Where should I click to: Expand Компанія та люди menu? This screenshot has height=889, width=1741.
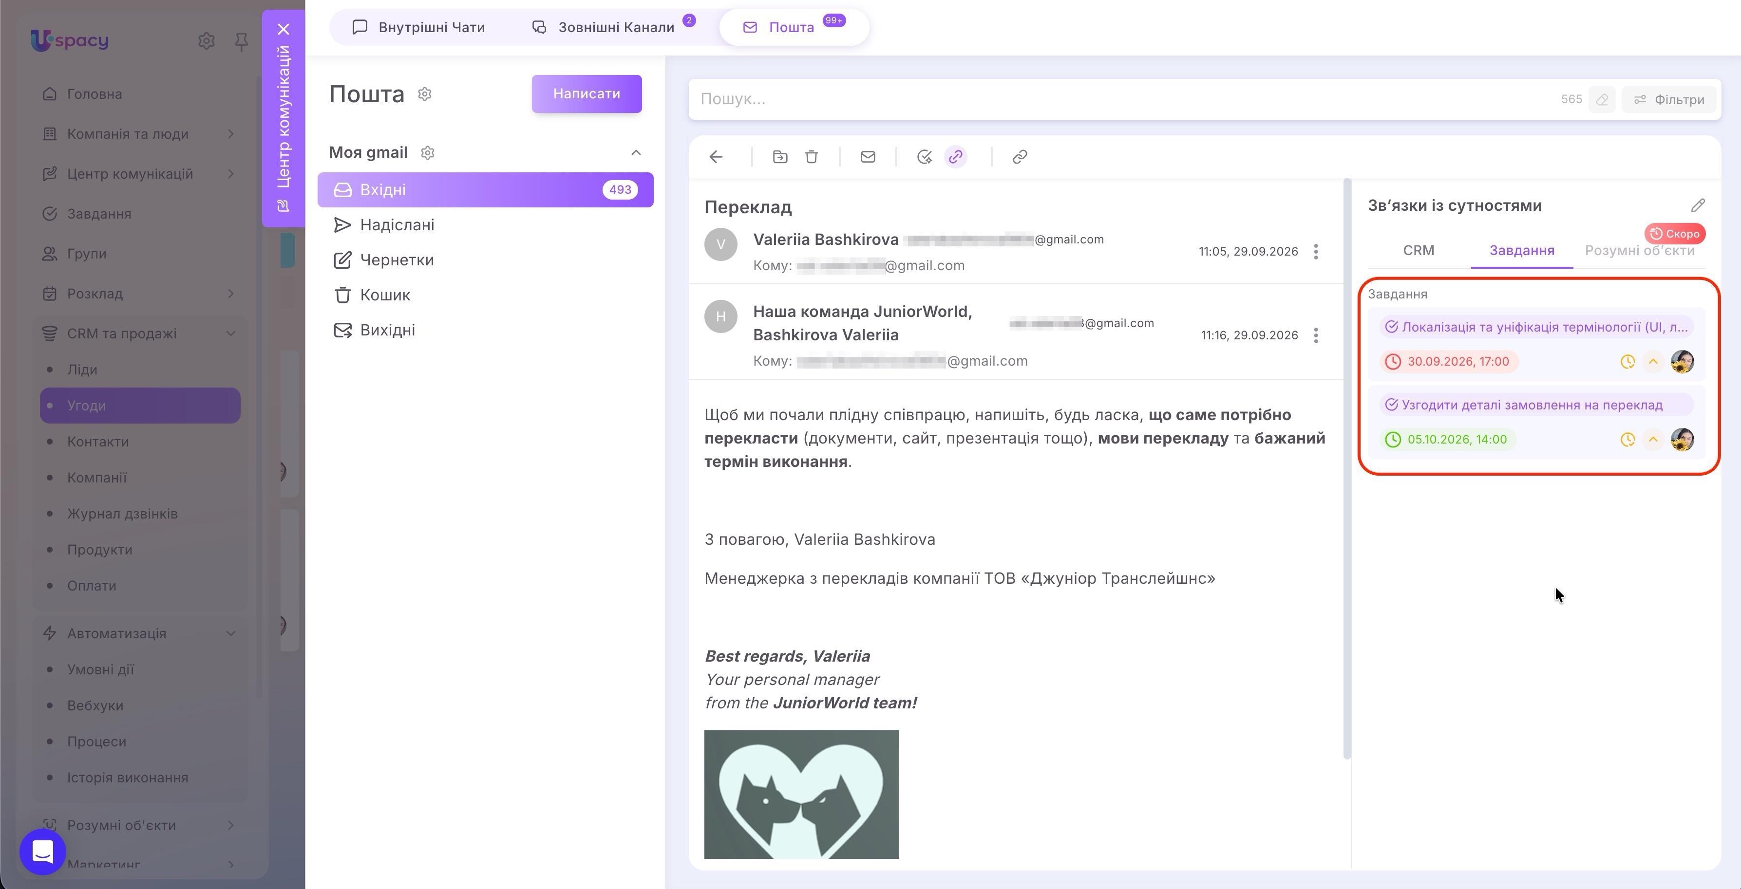pyautogui.click(x=230, y=134)
